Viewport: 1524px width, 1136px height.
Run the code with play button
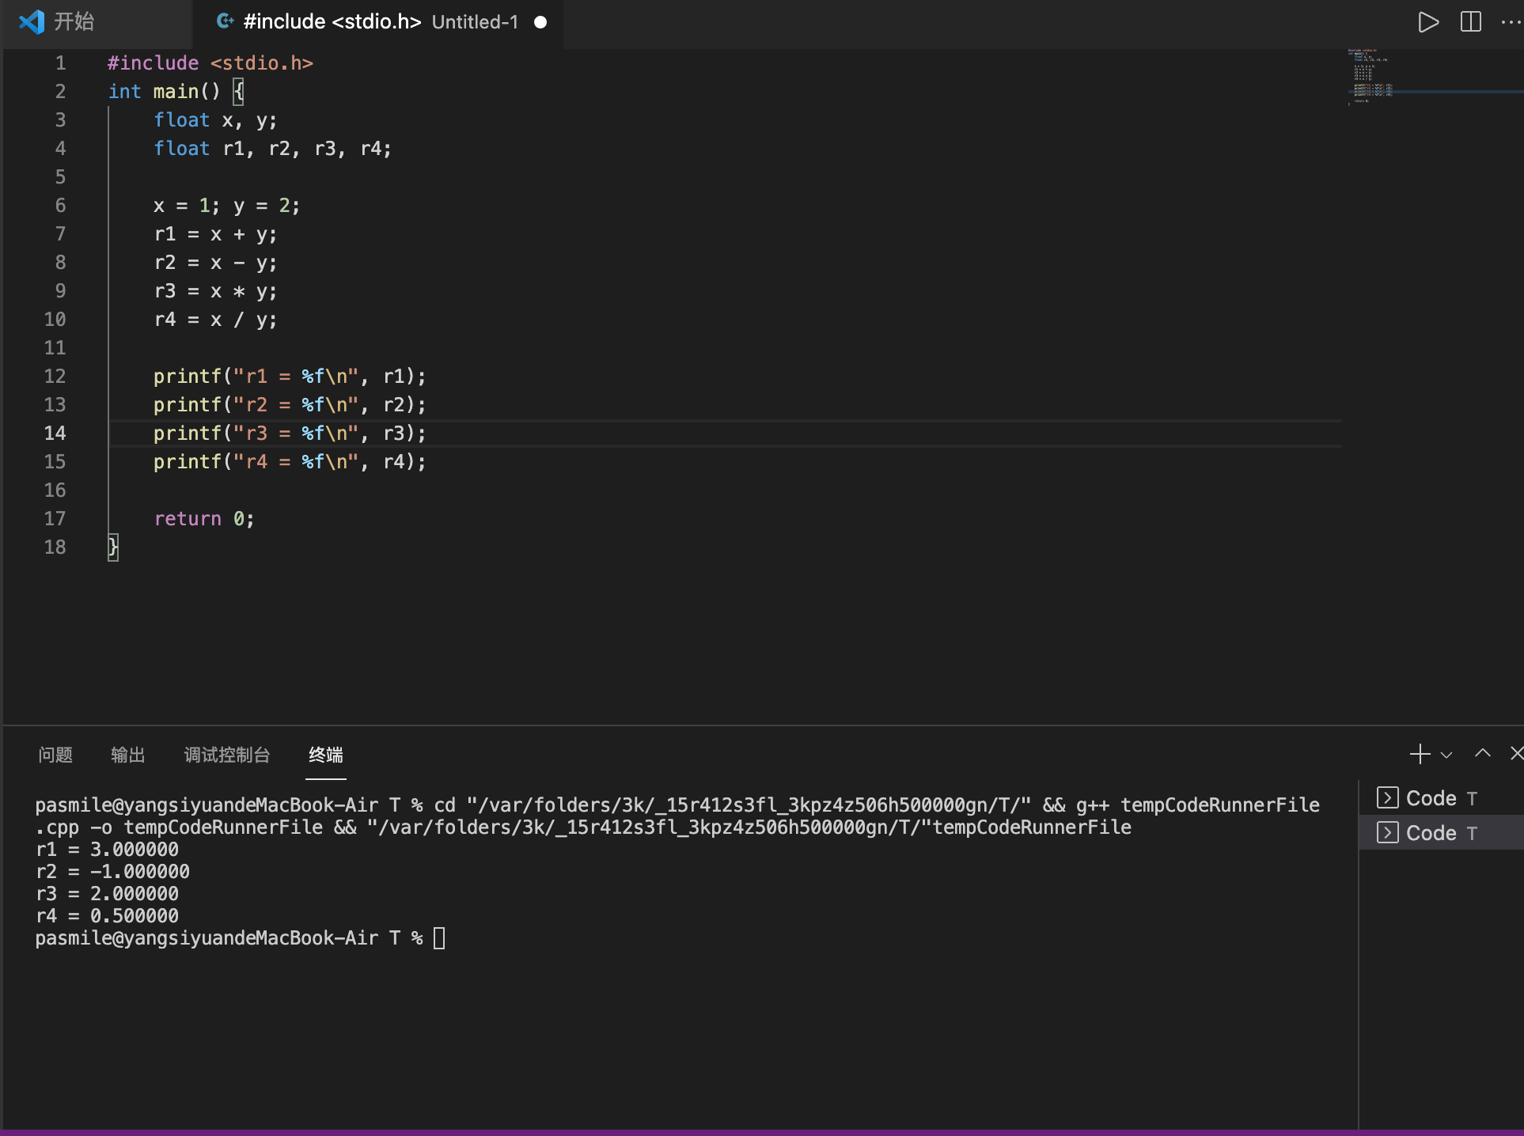1427,22
